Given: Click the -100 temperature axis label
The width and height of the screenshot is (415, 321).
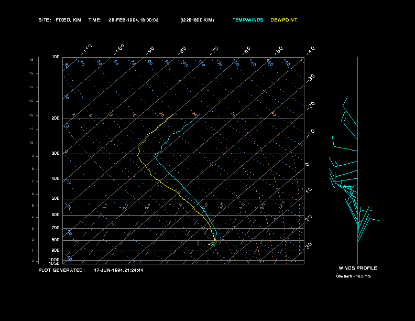Looking at the screenshot, I should click(x=119, y=50).
